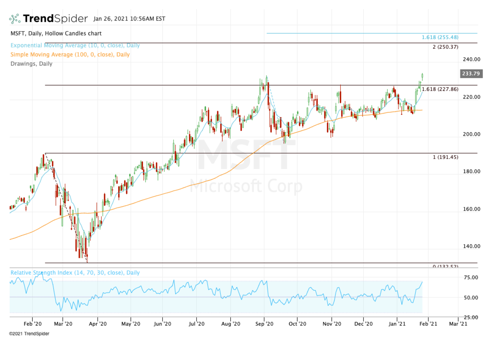Click the 240.00 price axis label
Image resolution: width=492 pixels, height=338 pixels.
pos(471,59)
